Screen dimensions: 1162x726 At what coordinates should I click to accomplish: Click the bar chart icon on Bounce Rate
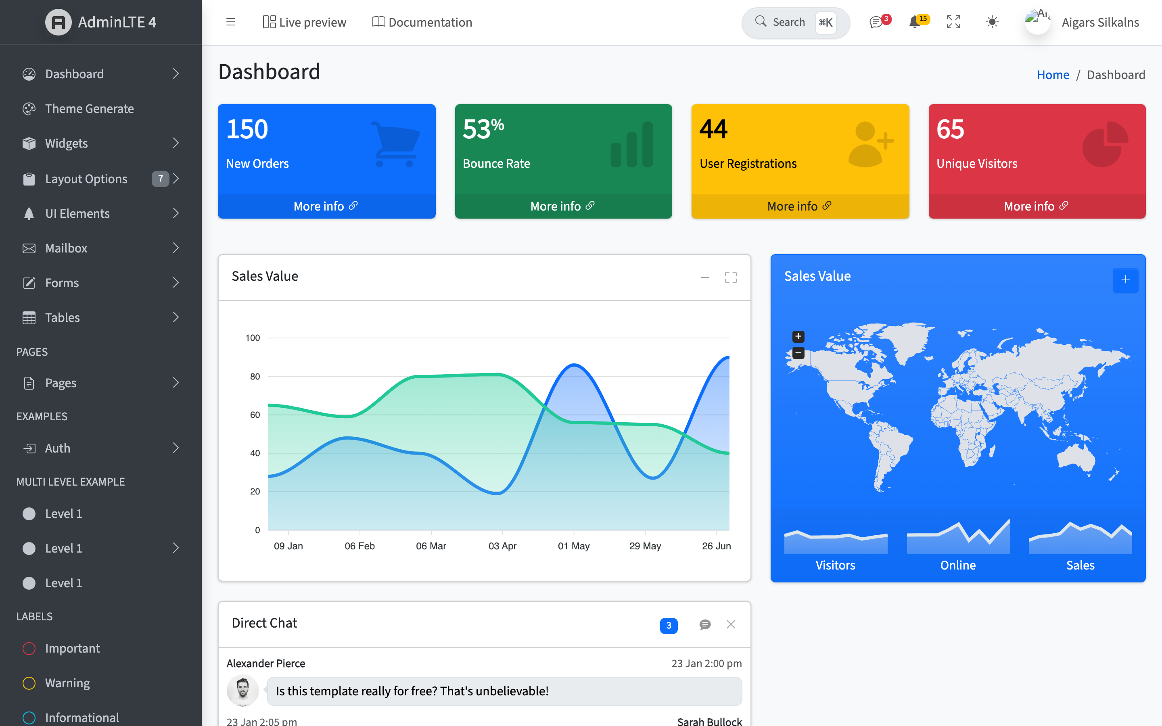click(631, 144)
